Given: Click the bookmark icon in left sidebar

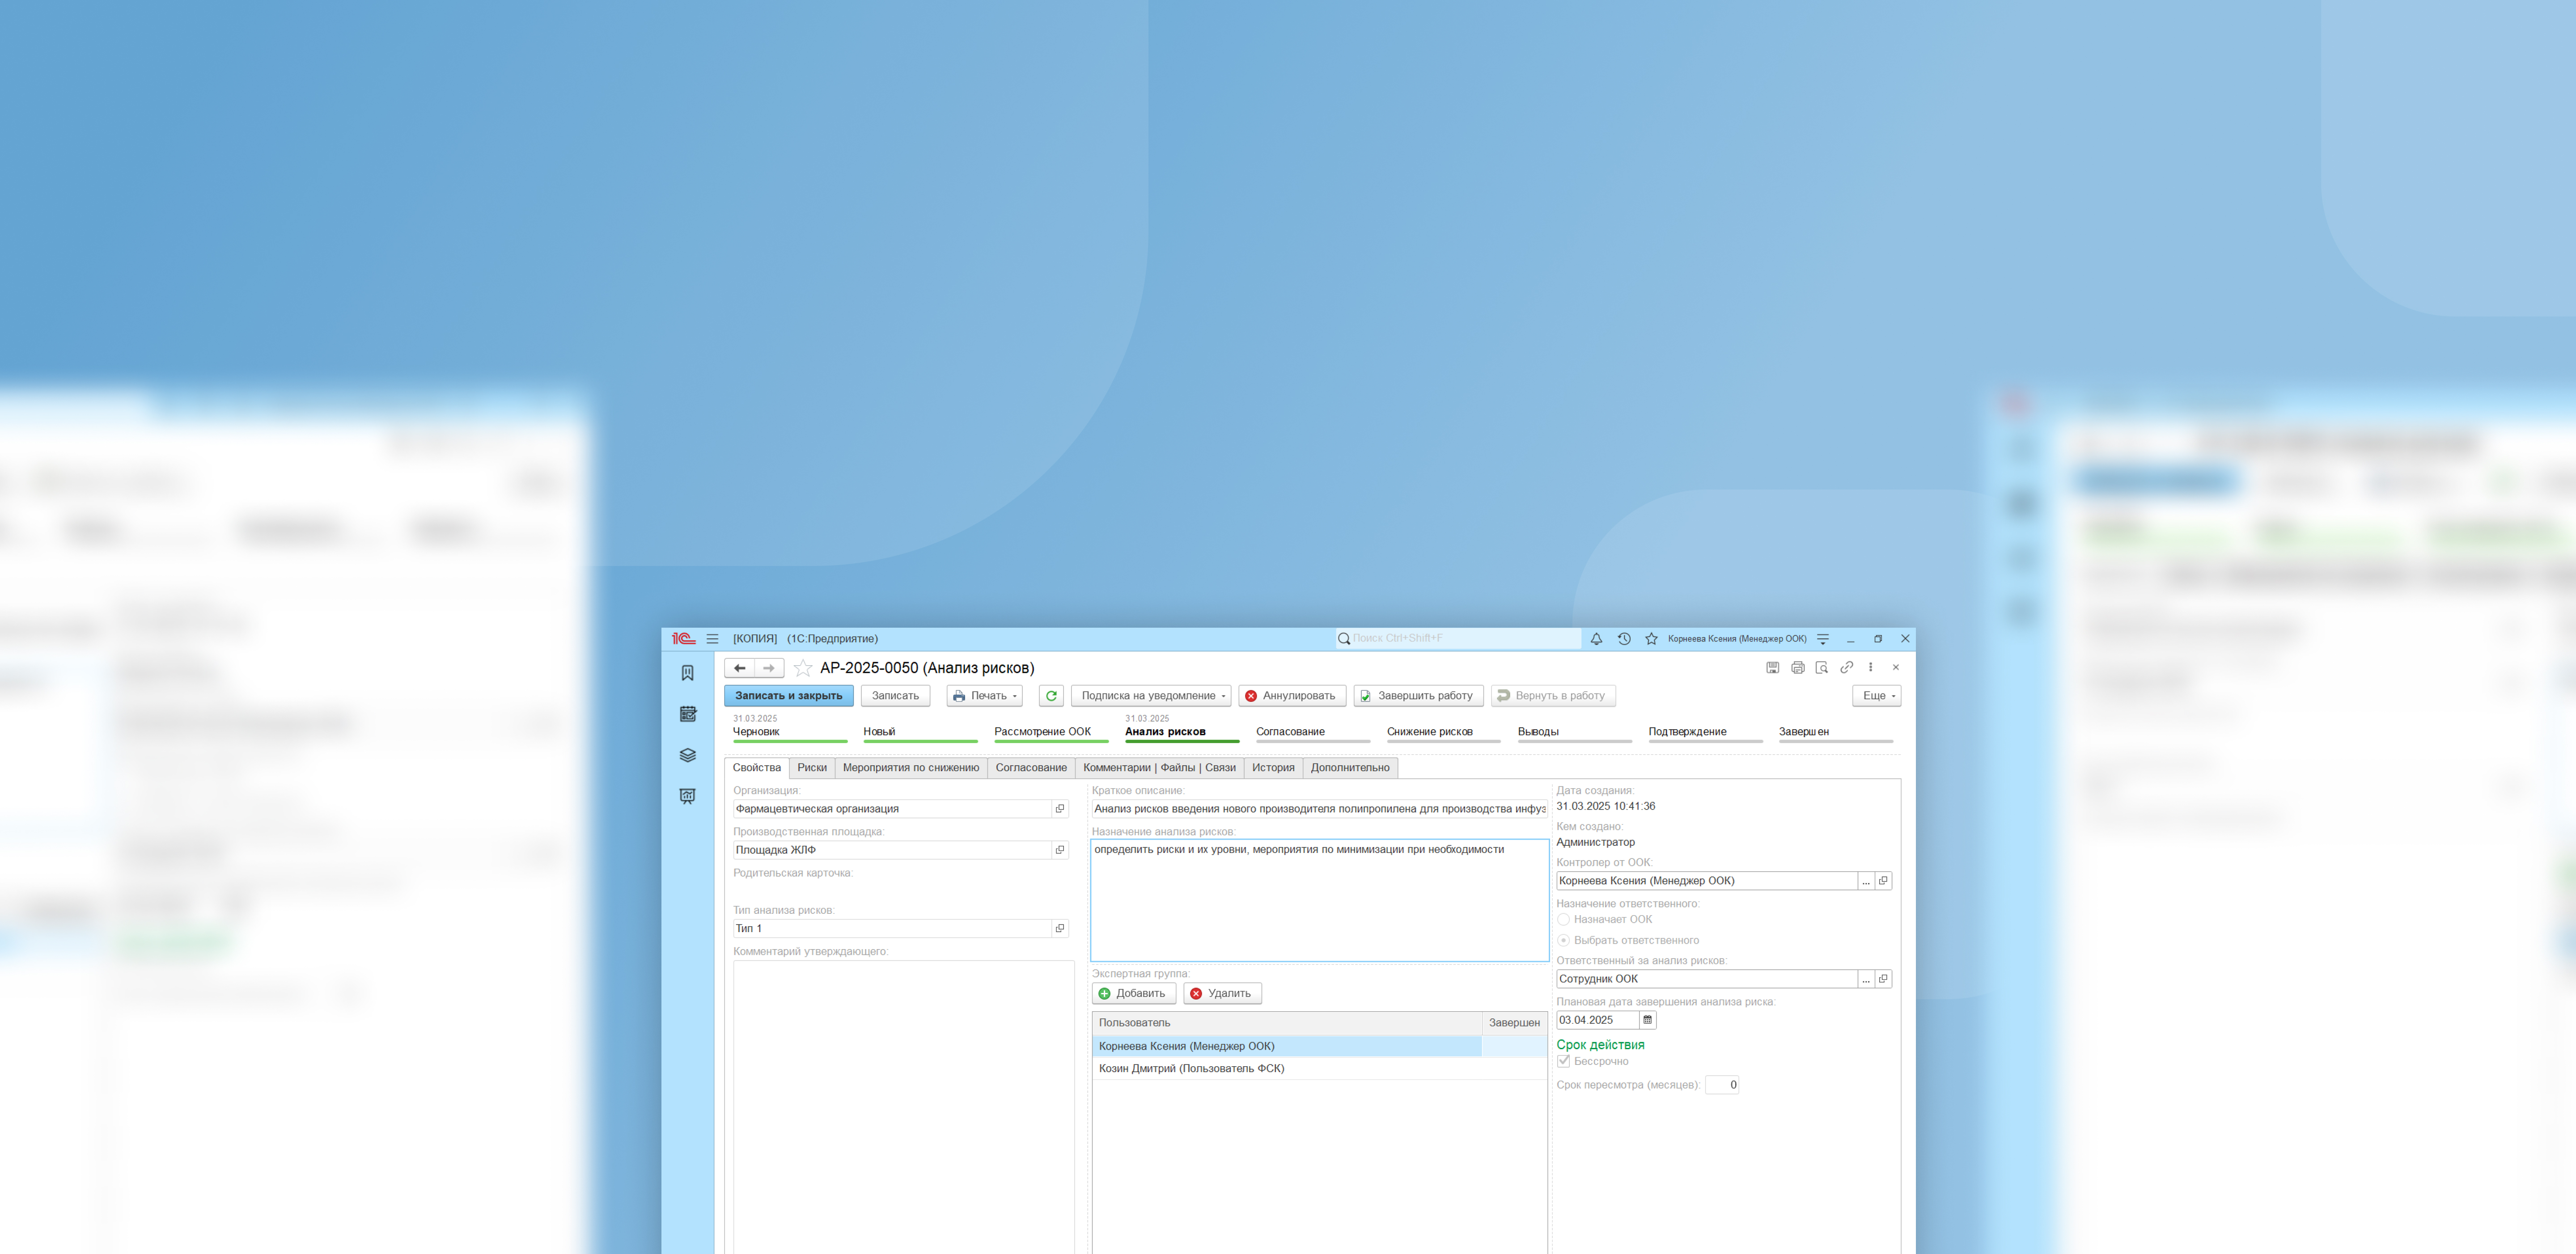Looking at the screenshot, I should (687, 673).
